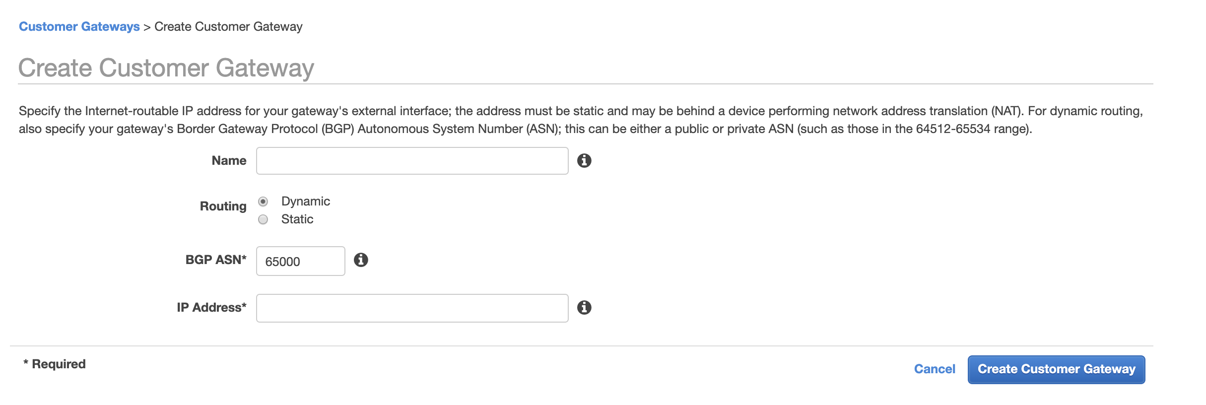Click the large Create Customer Gateway page heading

click(x=166, y=68)
